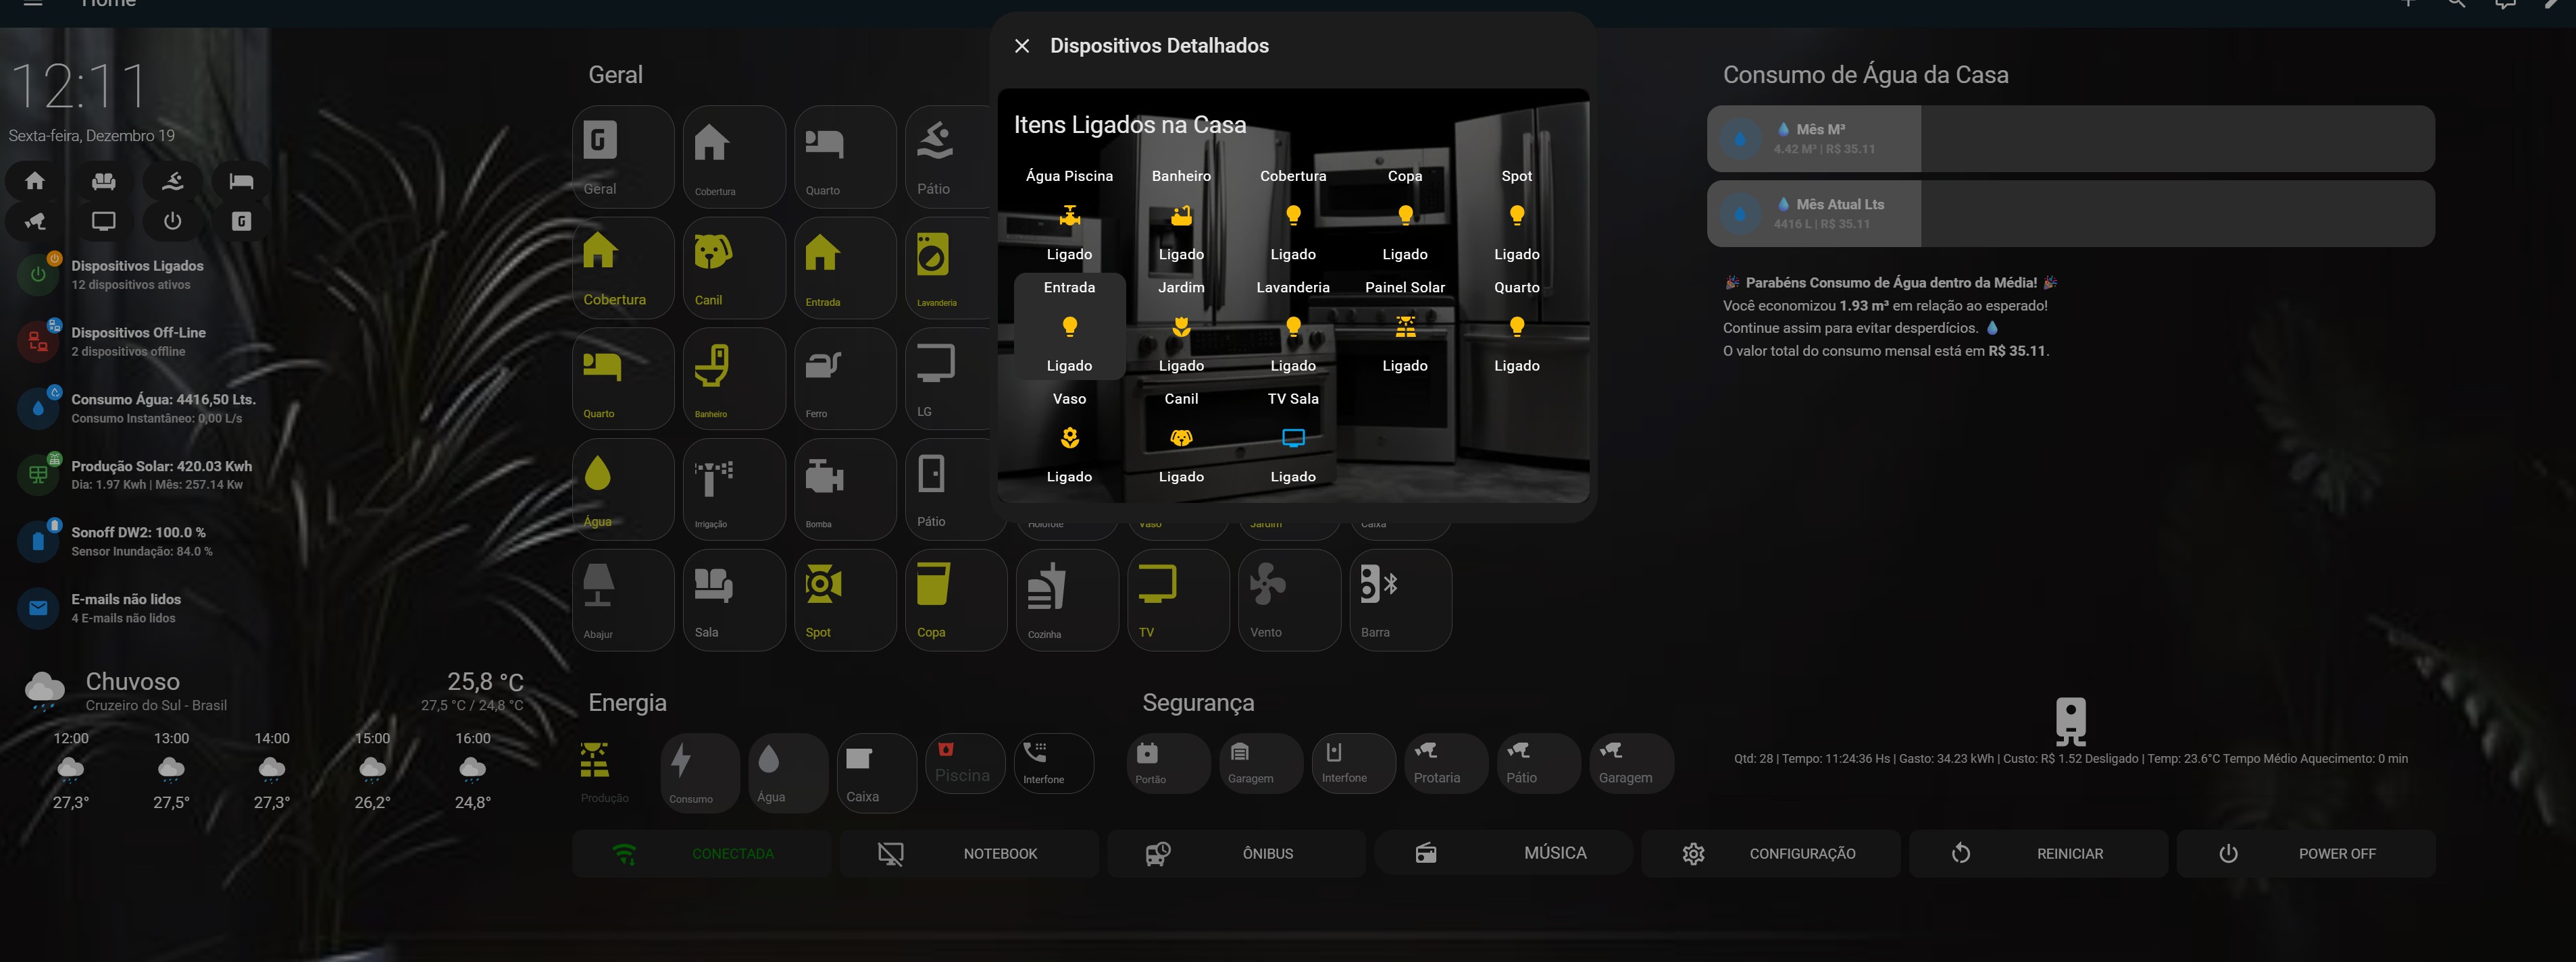Screen dimensions: 2576x962
Task: Toggle the Banheiro bathtub device
Action: click(x=1181, y=215)
